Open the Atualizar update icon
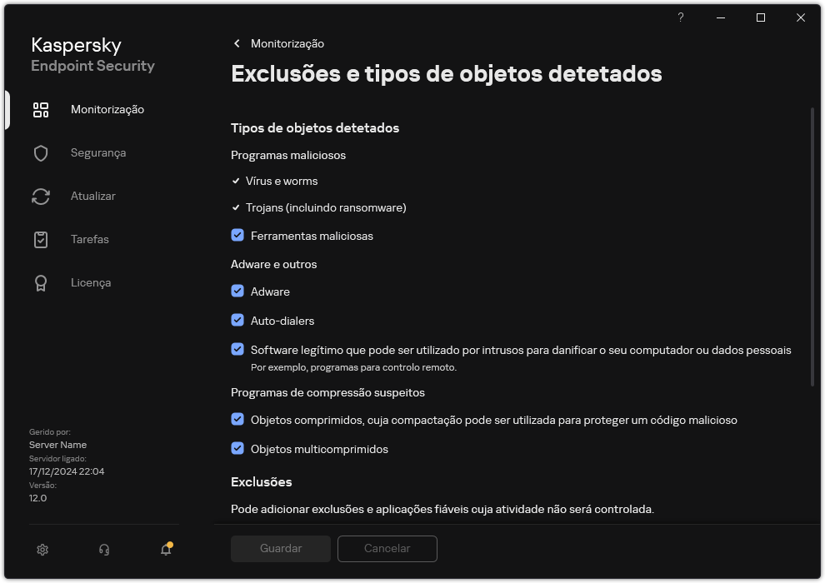Viewport: 825px width, 583px height. tap(40, 196)
